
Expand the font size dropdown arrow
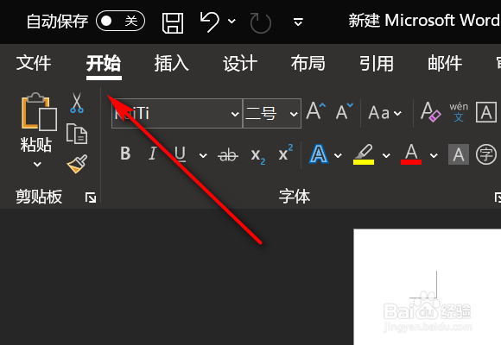click(294, 114)
